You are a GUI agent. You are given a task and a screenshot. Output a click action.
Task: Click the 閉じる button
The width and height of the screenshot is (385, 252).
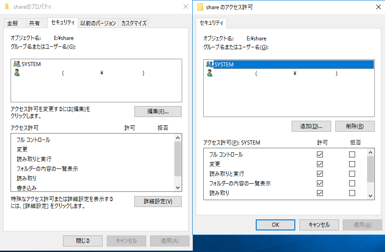(x=83, y=241)
